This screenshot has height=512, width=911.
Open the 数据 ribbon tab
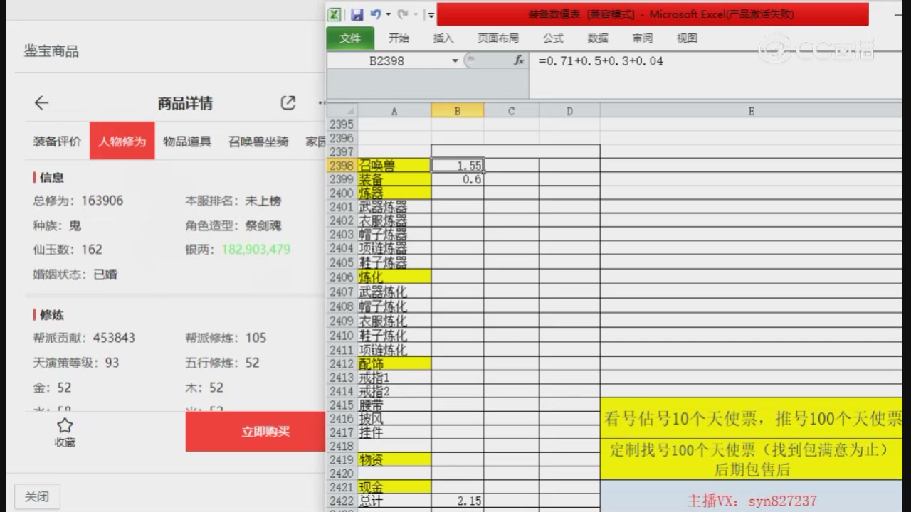[598, 38]
